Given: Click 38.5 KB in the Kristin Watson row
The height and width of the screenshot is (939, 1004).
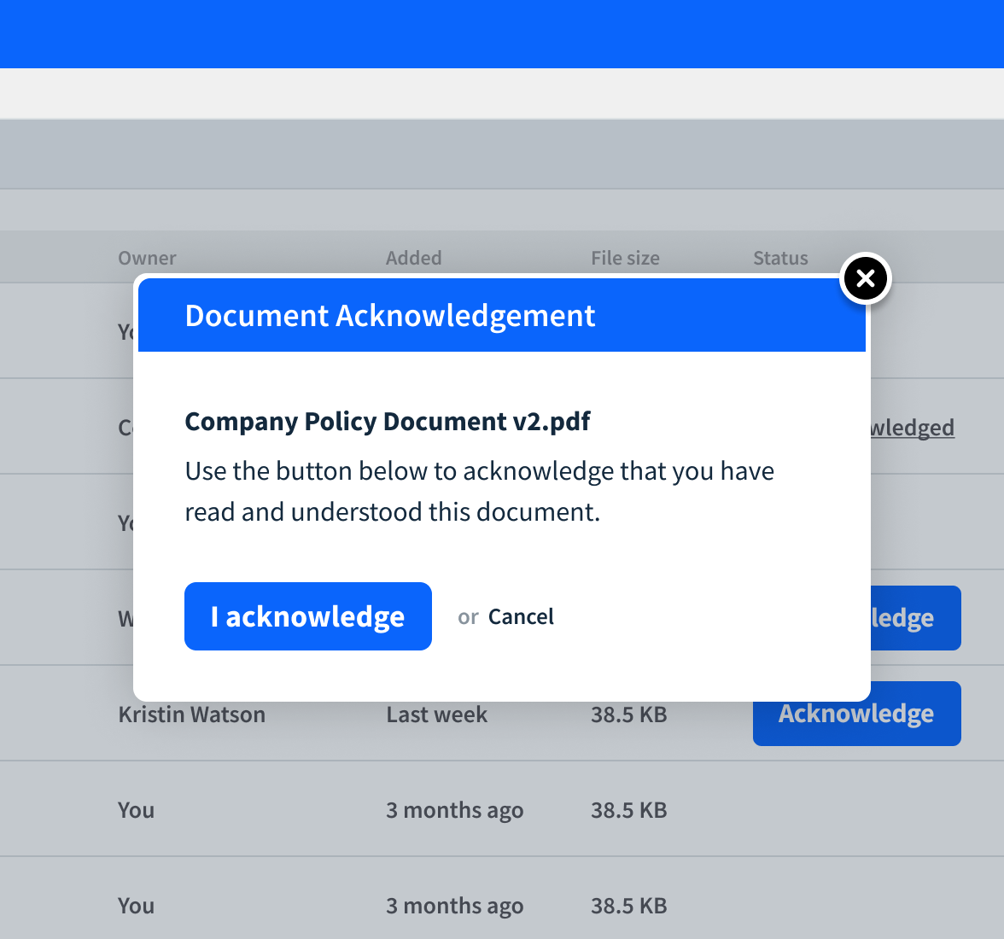Looking at the screenshot, I should [x=629, y=714].
